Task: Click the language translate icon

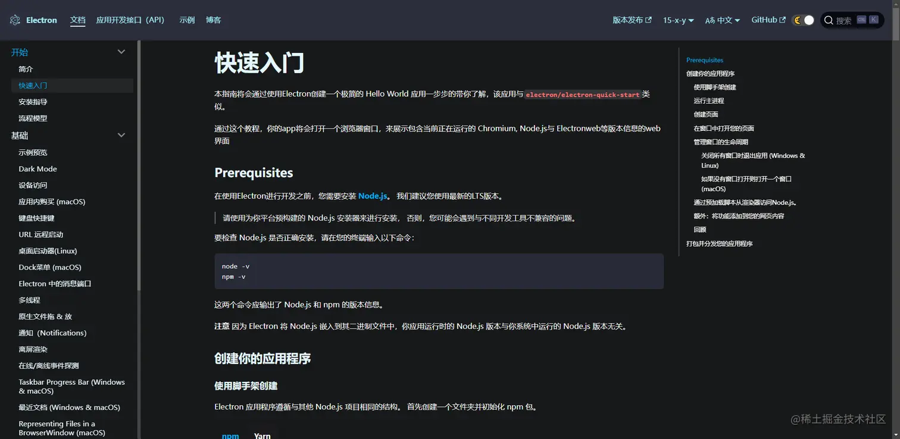Action: tap(710, 20)
